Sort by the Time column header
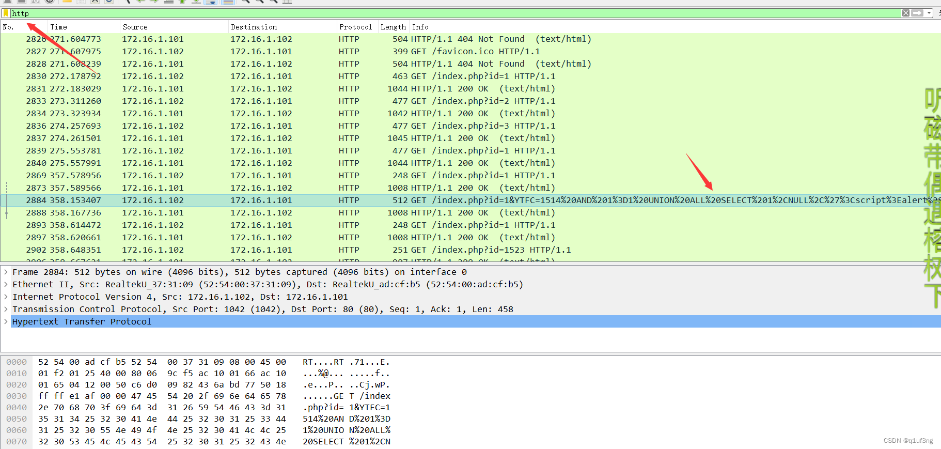This screenshot has width=941, height=449. click(84, 27)
